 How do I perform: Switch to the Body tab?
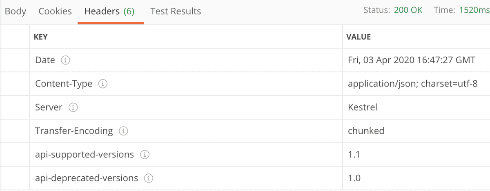point(16,11)
